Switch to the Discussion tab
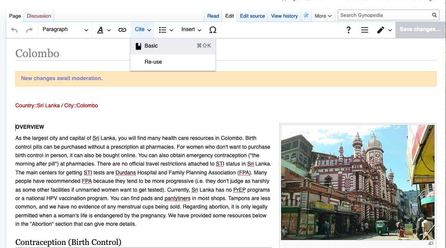The width and height of the screenshot is (446, 248). pyautogui.click(x=39, y=16)
